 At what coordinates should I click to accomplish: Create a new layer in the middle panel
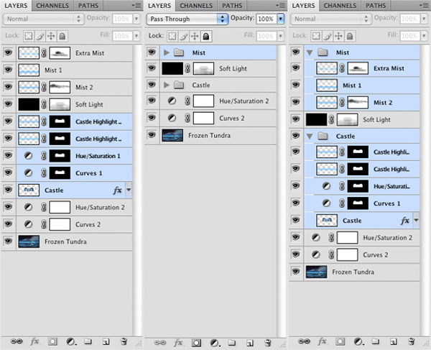tap(249, 343)
